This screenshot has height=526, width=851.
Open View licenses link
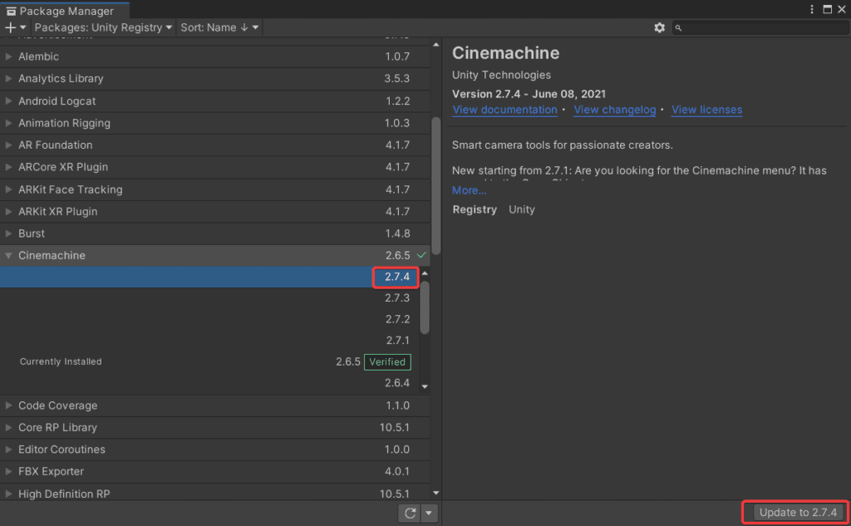[706, 110]
